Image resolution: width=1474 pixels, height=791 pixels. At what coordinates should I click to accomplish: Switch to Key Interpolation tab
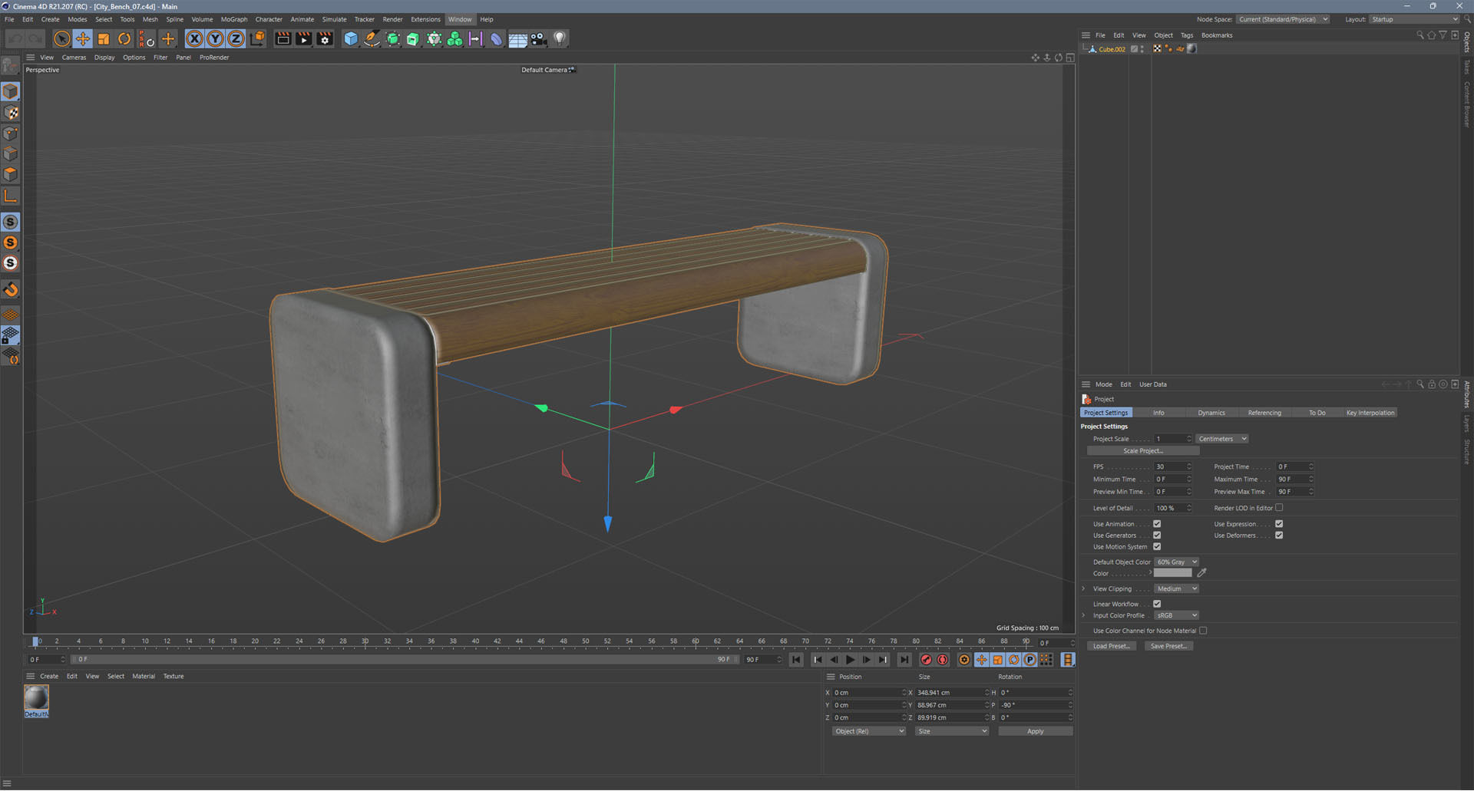tap(1370, 413)
